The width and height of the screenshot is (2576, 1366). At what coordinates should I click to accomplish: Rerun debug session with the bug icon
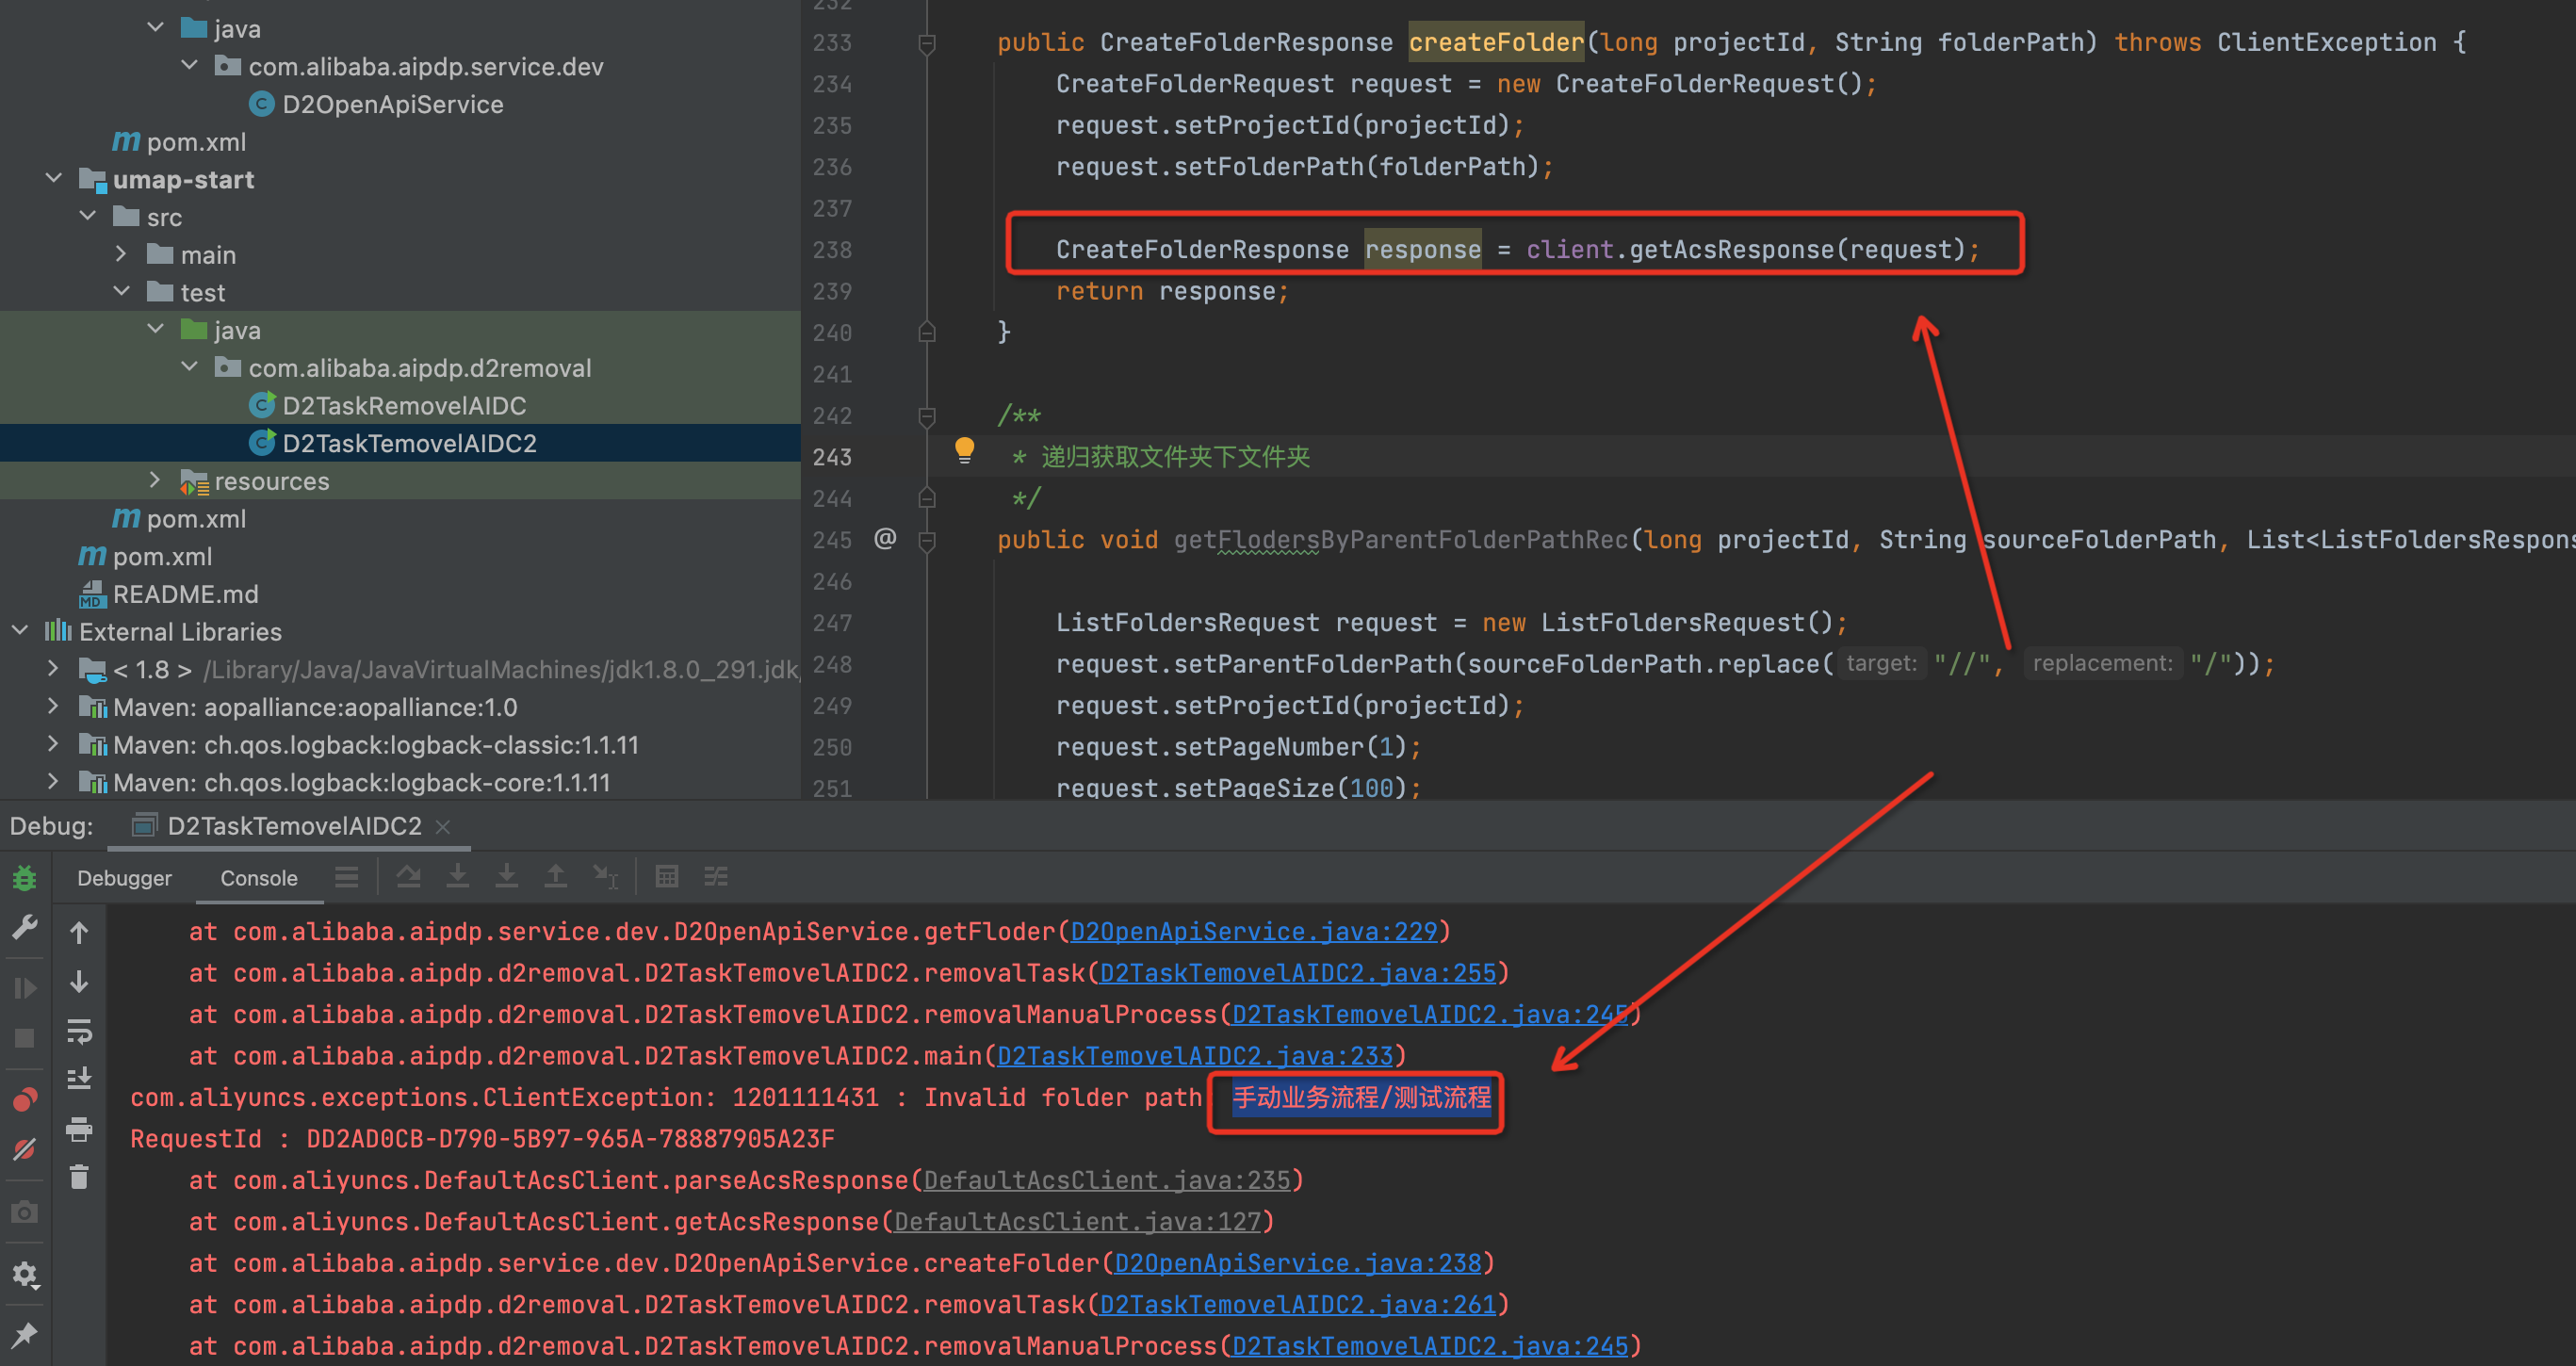click(25, 879)
